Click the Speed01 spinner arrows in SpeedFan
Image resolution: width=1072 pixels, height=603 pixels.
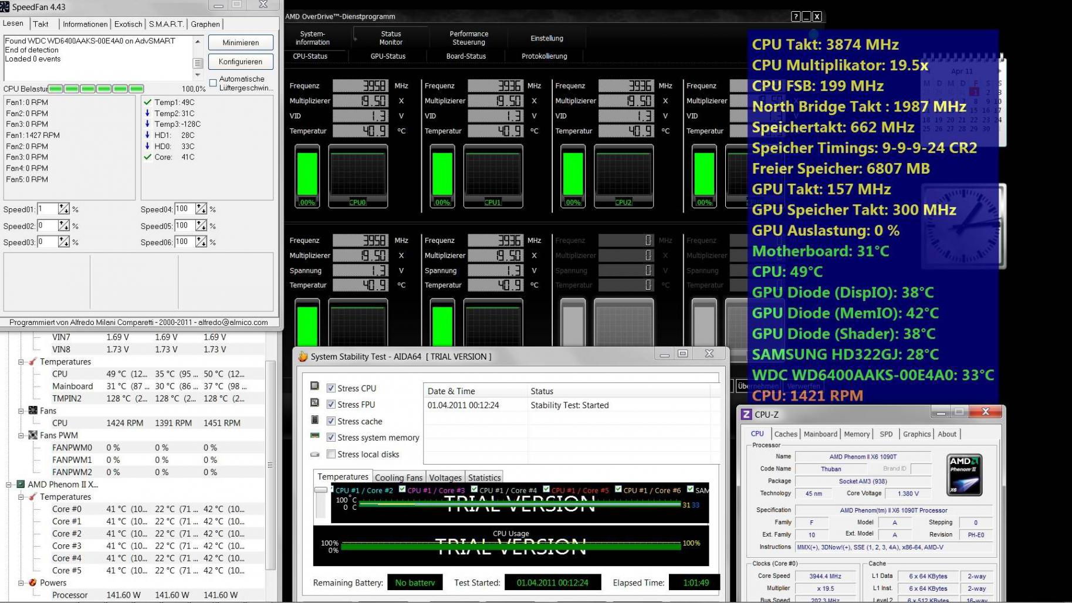pos(63,209)
